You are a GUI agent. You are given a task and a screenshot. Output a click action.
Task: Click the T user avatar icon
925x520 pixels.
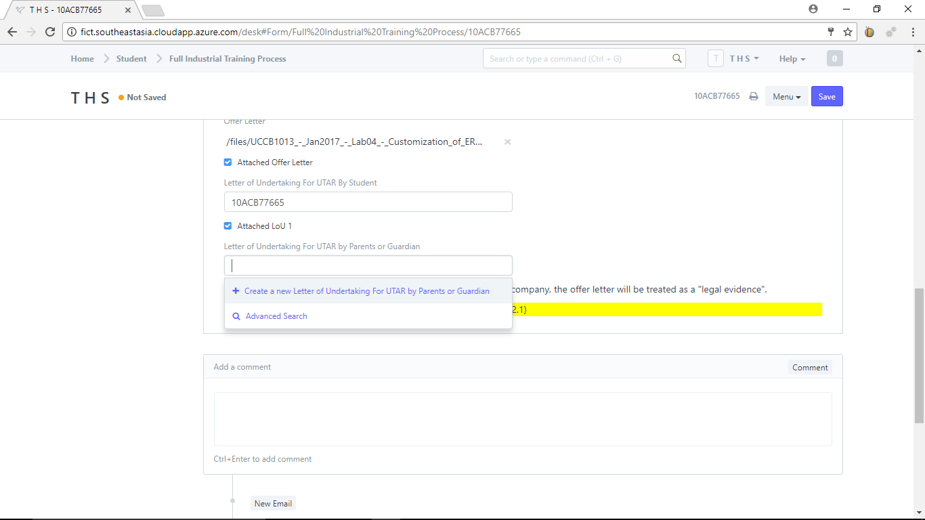(x=716, y=59)
